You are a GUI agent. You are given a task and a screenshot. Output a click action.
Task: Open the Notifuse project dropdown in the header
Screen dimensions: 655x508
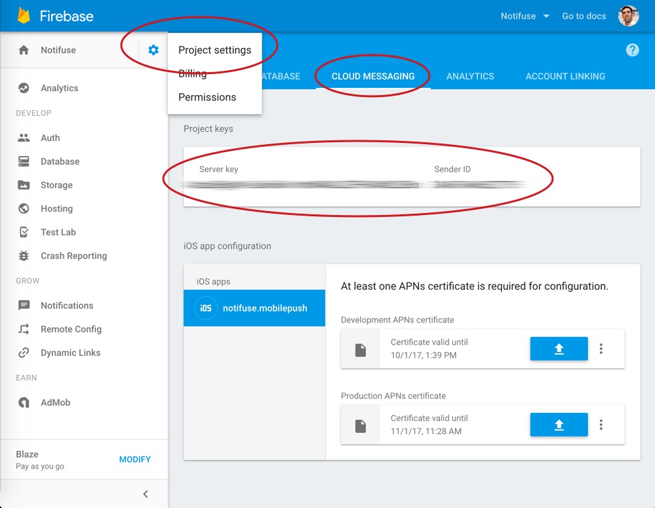[x=525, y=16]
